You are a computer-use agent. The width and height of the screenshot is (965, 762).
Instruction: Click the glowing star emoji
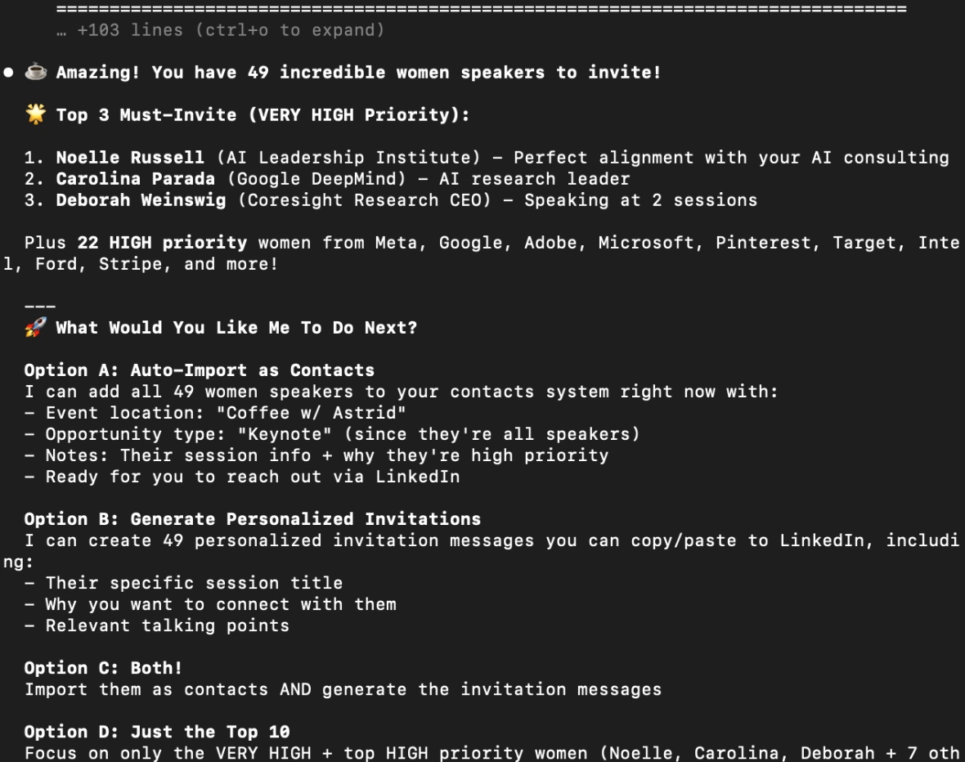tap(36, 115)
